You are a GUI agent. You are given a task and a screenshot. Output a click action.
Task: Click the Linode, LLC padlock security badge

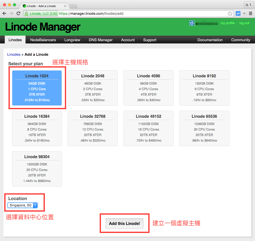point(41,14)
